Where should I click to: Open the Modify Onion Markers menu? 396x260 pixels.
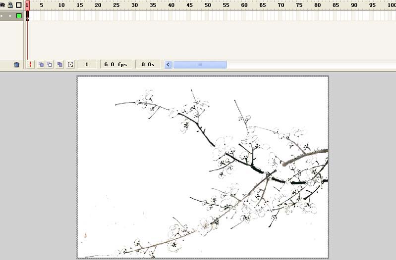[x=70, y=64]
